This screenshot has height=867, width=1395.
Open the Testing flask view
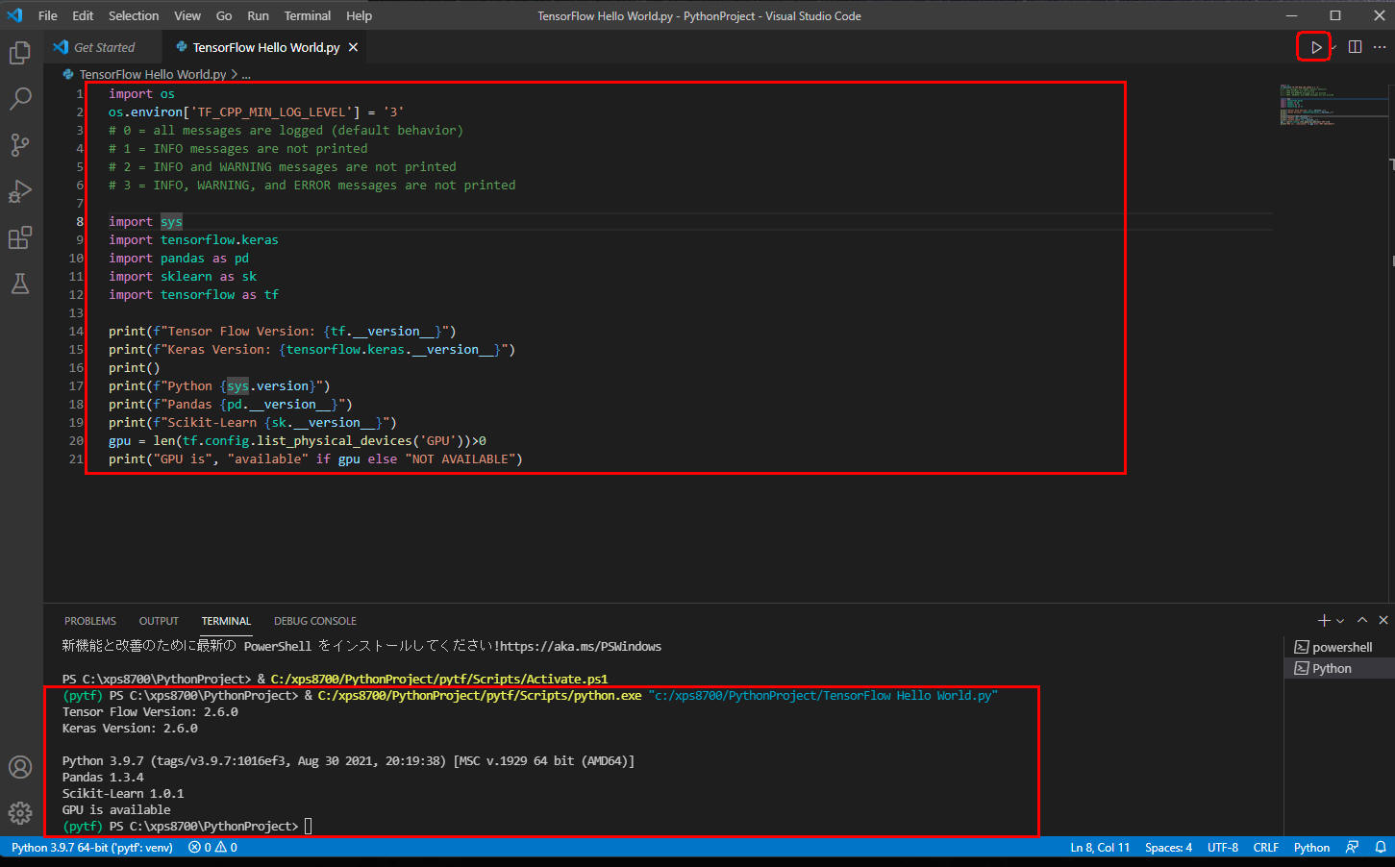pos(20,284)
